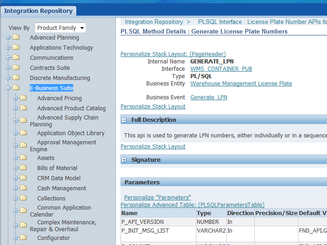Expand the Contracts Suite node
327x245 pixels.
(x=8, y=68)
